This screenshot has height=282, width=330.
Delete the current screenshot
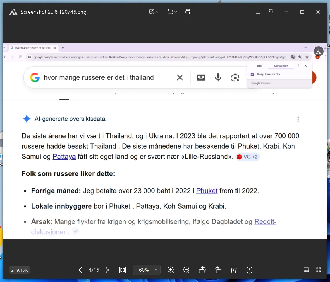[233, 270]
